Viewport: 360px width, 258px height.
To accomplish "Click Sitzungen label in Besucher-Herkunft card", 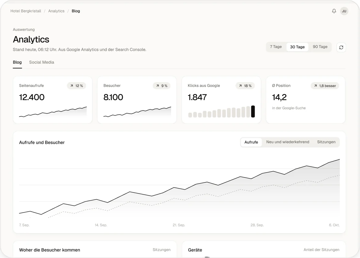I will 162,250.
